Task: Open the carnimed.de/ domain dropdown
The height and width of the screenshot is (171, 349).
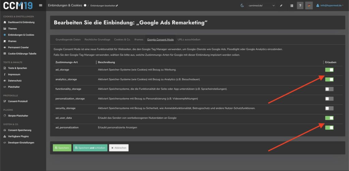Action: pyautogui.click(x=261, y=5)
